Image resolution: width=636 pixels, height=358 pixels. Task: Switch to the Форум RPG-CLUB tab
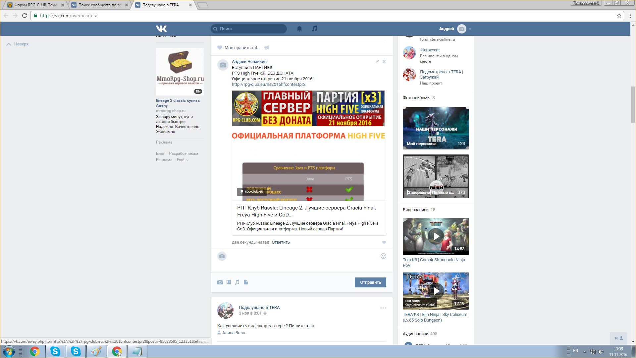[x=35, y=5]
